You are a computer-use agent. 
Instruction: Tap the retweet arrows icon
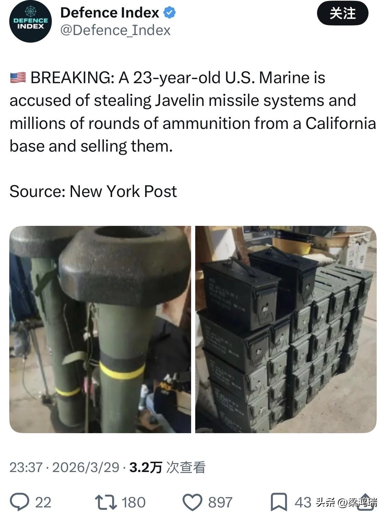click(x=106, y=502)
